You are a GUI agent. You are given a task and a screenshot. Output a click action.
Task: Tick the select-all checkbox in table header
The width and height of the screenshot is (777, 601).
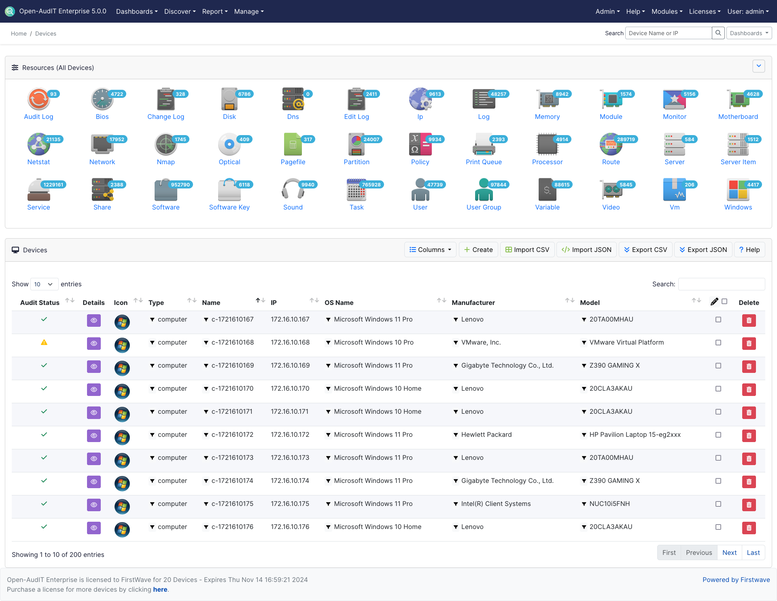point(724,302)
